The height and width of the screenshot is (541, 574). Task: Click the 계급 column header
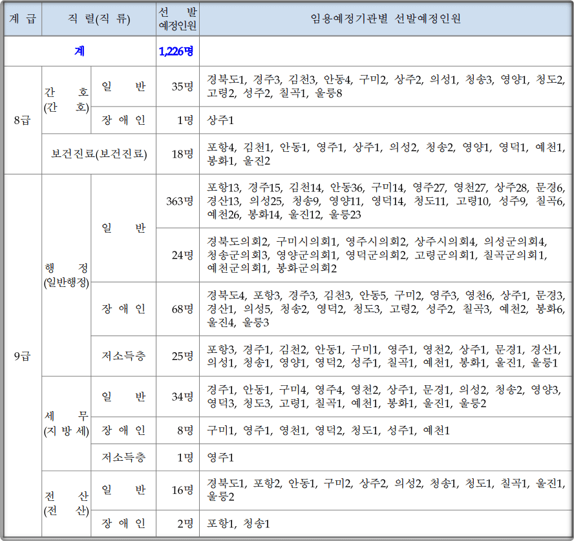point(21,17)
